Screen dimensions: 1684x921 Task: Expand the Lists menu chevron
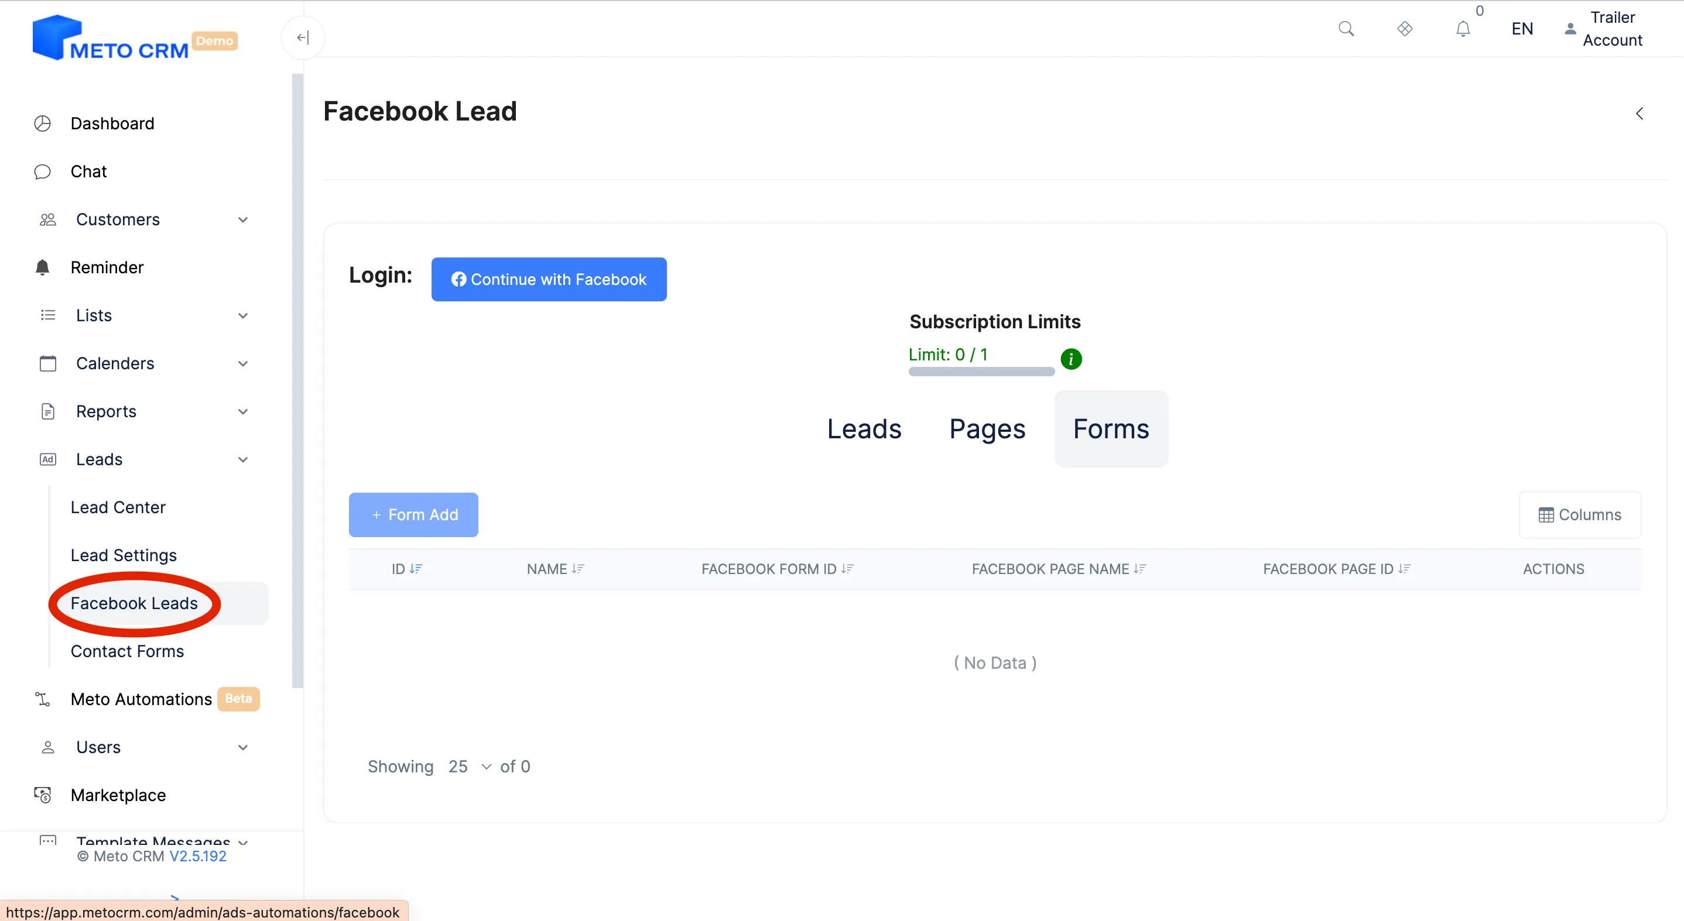[242, 316]
